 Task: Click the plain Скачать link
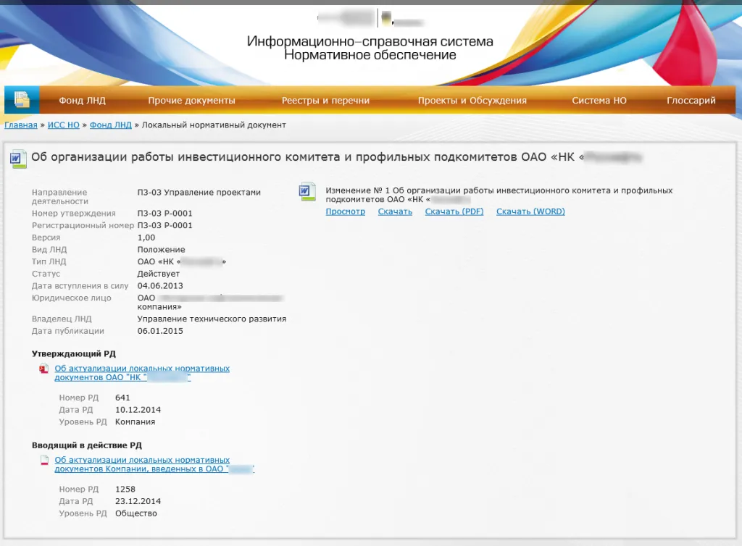[395, 211]
